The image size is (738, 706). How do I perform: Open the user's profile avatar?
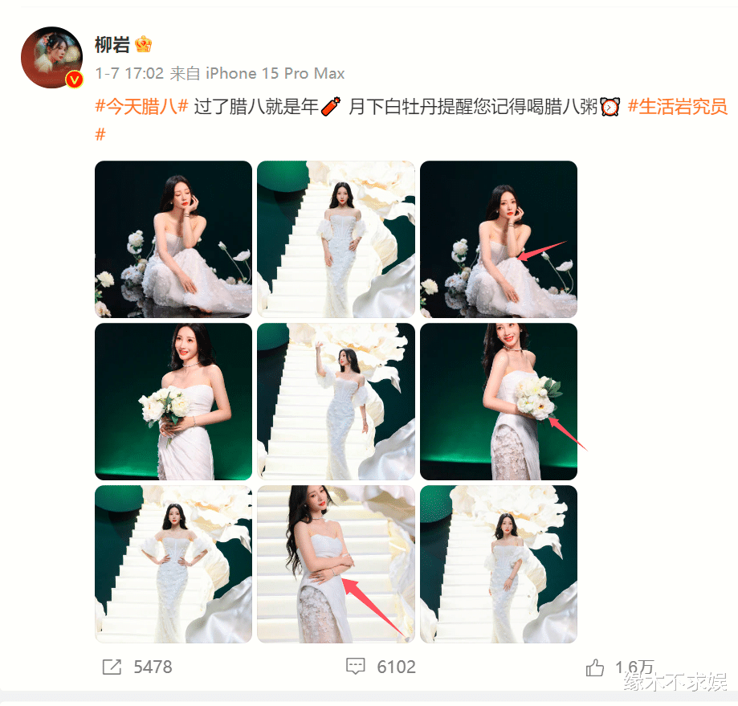click(x=51, y=57)
